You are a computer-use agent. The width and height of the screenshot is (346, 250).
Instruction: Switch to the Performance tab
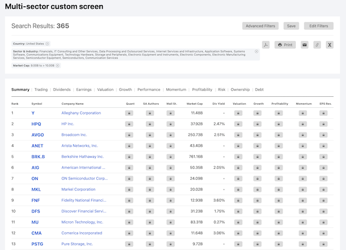click(149, 89)
